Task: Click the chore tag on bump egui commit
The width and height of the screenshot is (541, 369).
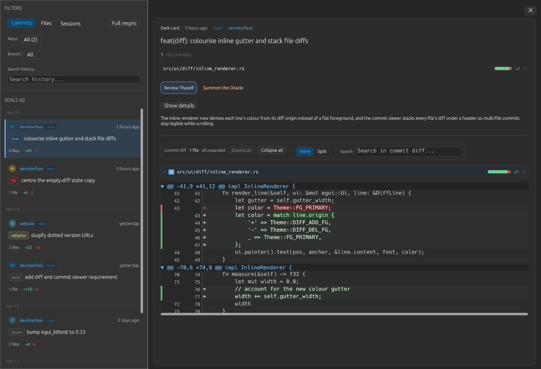Action: [x=16, y=332]
